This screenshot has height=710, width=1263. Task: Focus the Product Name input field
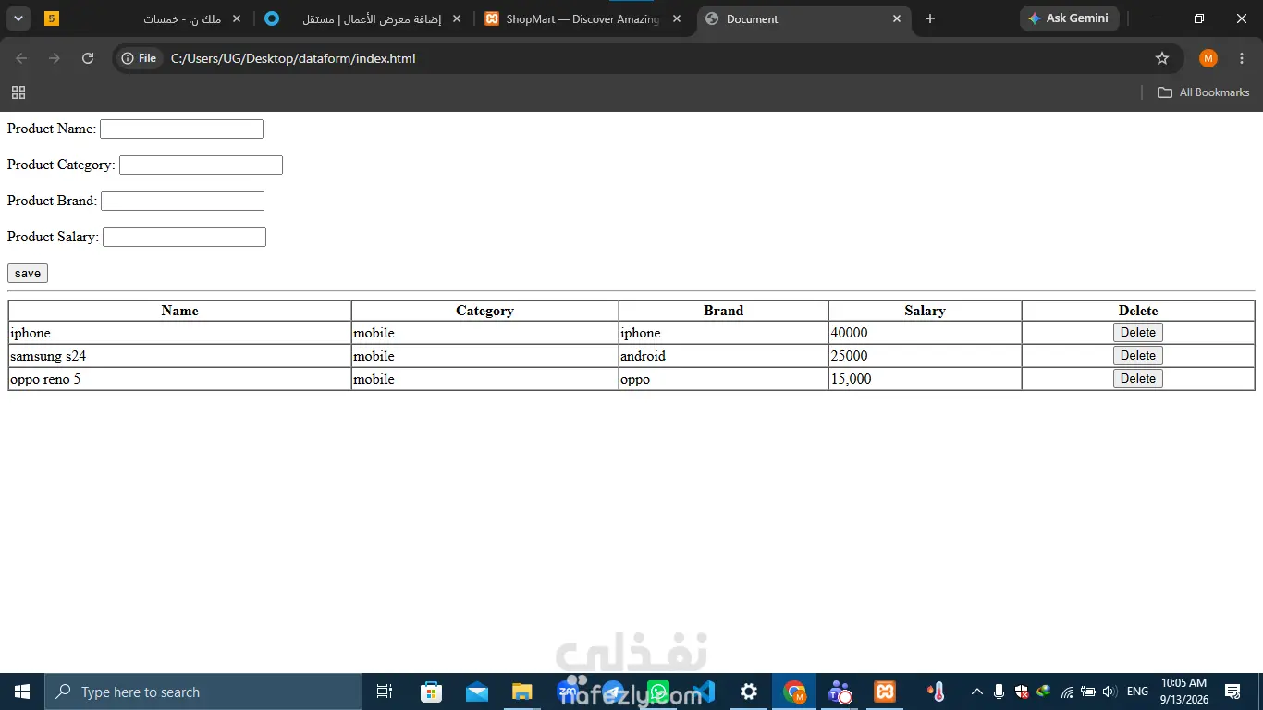(181, 129)
